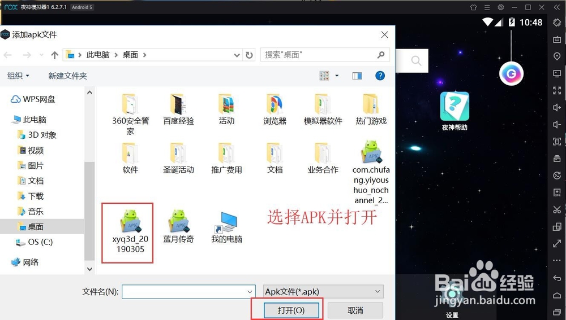Expand the chevron after 此电脑 in address bar
This screenshot has height=320, width=566.
(116, 55)
